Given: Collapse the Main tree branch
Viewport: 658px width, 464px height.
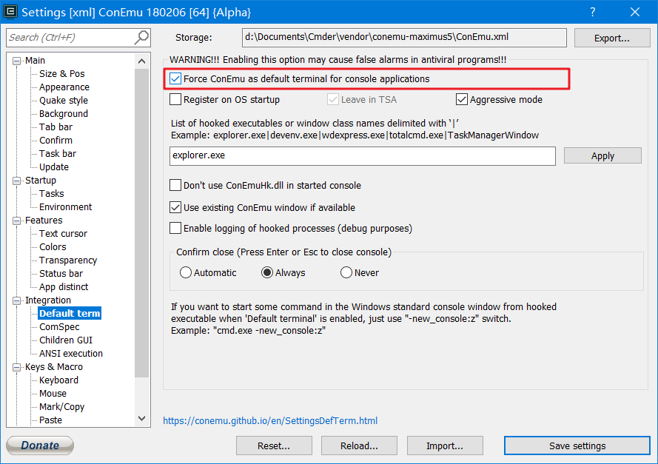Looking at the screenshot, I should point(18,60).
